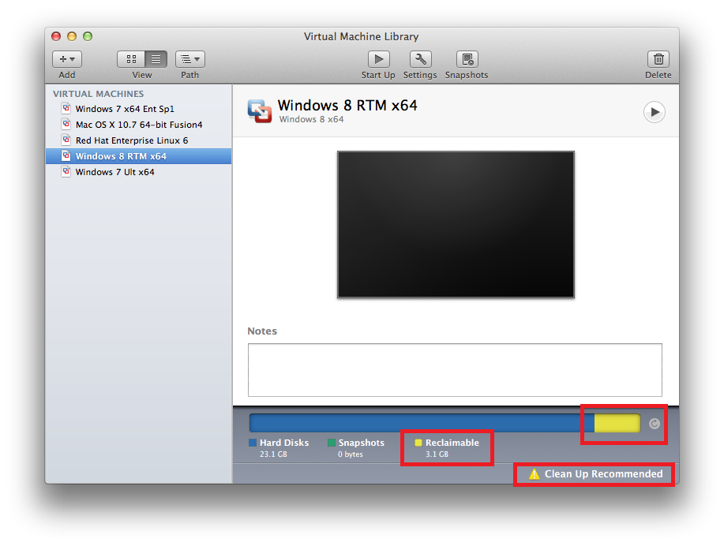
Task: Click the Red Hat Enterprise Linux VM icon
Action: [66, 140]
